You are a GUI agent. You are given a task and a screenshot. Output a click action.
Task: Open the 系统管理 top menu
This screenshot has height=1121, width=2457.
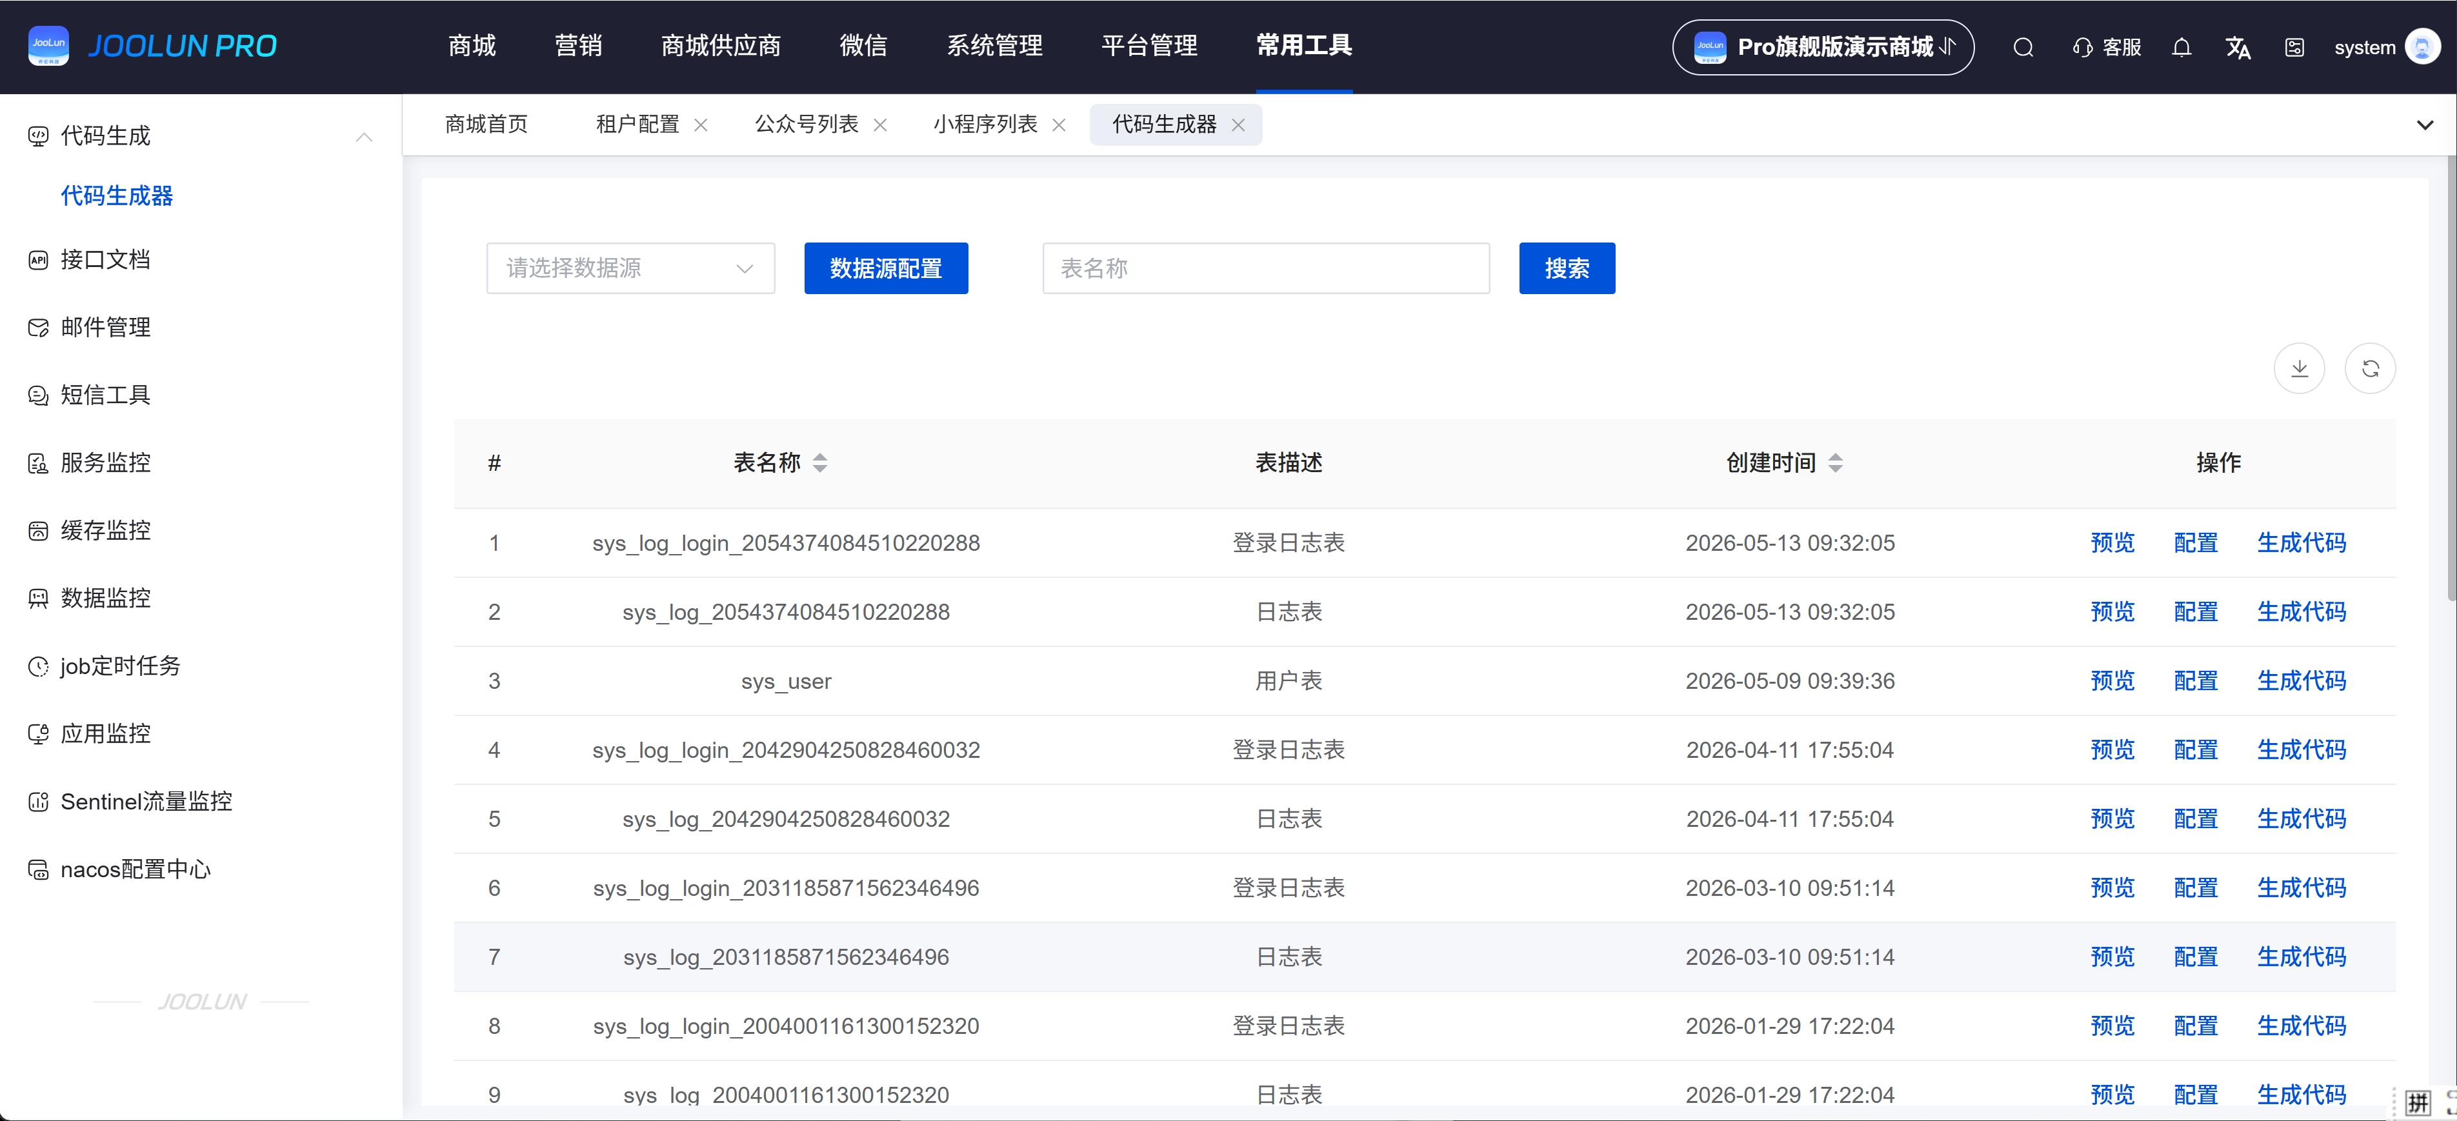(x=994, y=46)
